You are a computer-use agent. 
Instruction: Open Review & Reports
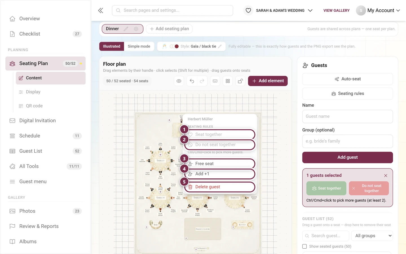45,226
